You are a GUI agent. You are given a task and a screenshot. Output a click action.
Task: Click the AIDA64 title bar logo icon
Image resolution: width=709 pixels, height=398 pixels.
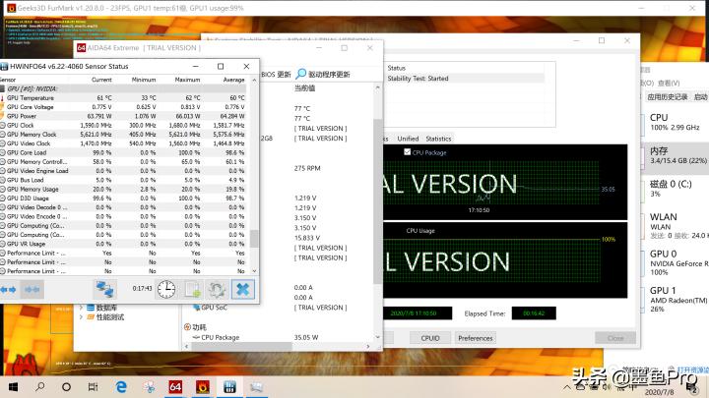tap(82, 47)
